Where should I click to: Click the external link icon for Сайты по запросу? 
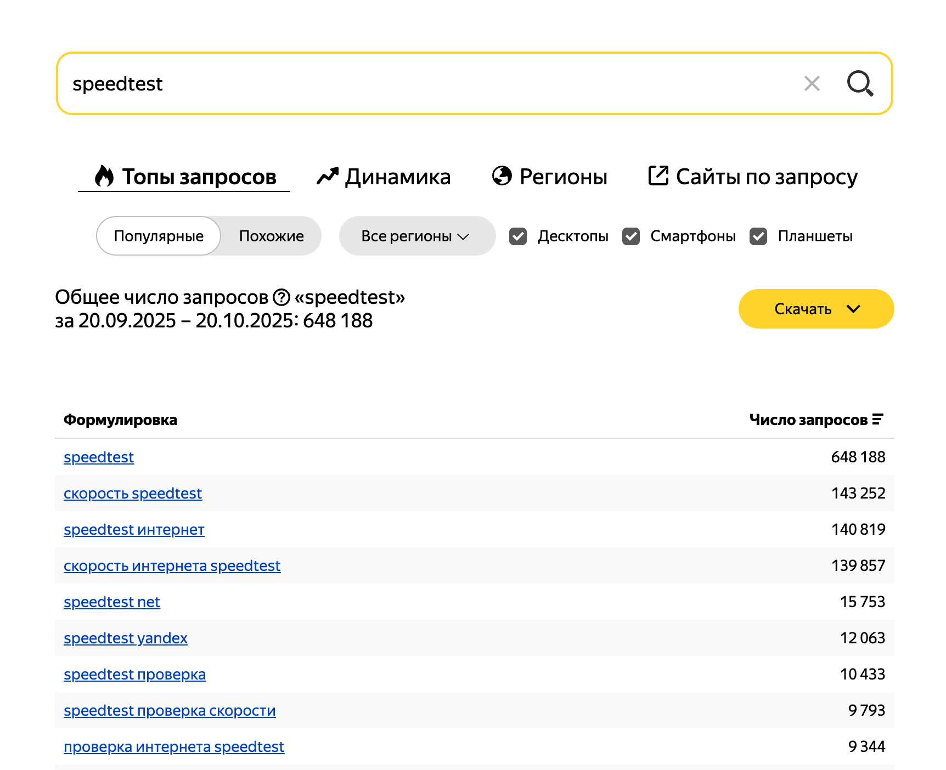[x=658, y=176]
